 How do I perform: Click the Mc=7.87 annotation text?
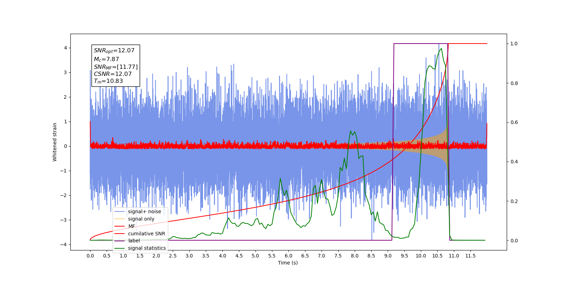pyautogui.click(x=106, y=59)
